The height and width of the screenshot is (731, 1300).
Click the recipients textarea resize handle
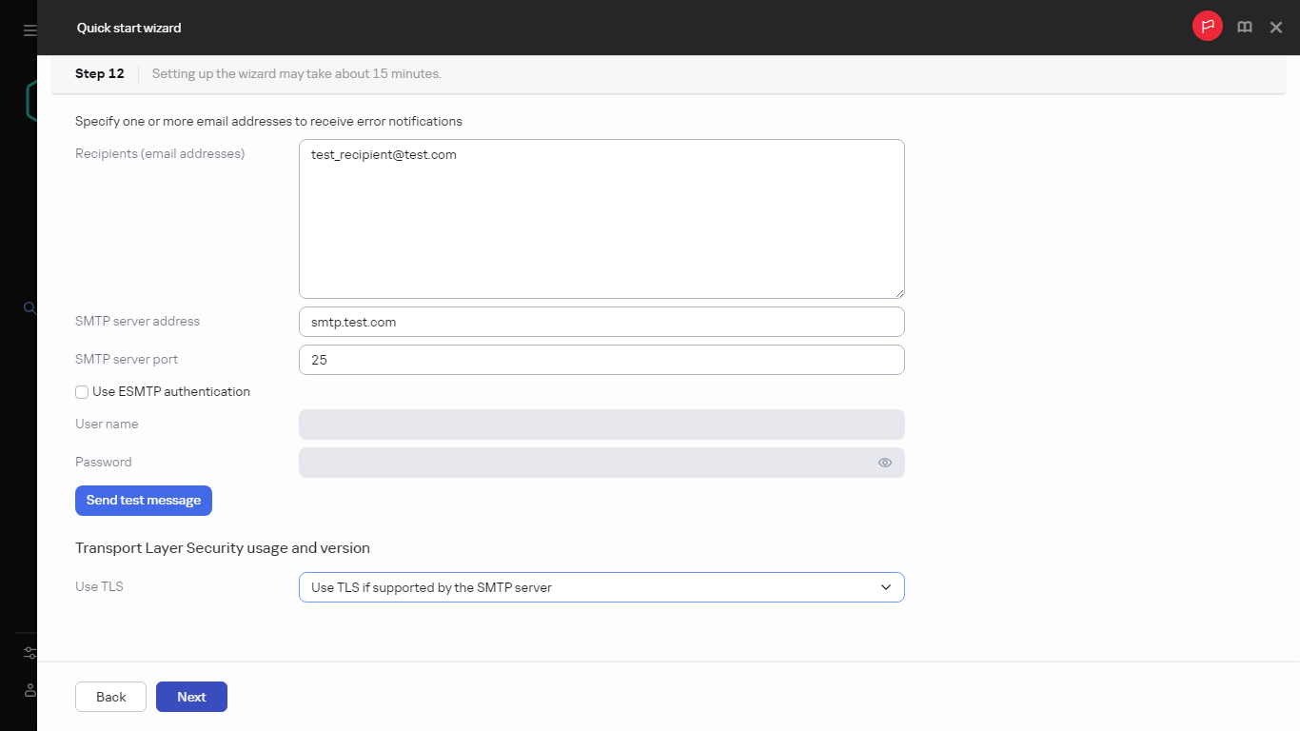coord(900,293)
